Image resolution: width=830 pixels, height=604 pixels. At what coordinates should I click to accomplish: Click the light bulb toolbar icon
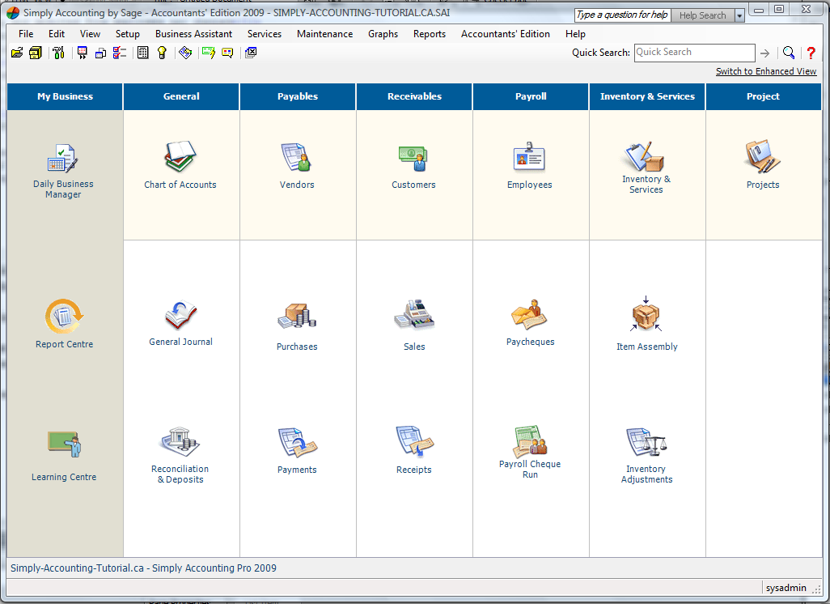point(162,53)
